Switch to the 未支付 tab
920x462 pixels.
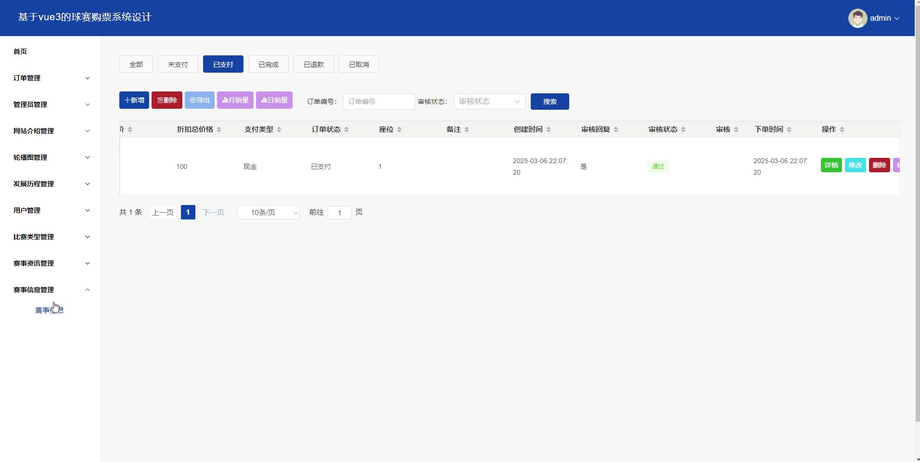(x=178, y=64)
